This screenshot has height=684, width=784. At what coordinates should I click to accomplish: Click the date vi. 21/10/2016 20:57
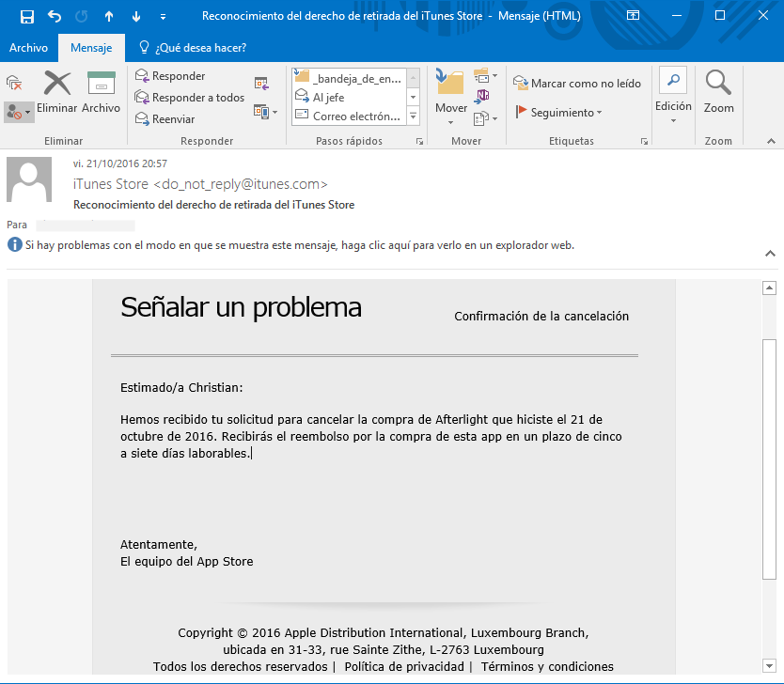click(x=120, y=163)
